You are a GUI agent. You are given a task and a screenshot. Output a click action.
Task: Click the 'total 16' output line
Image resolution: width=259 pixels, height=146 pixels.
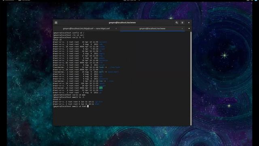point(57,40)
